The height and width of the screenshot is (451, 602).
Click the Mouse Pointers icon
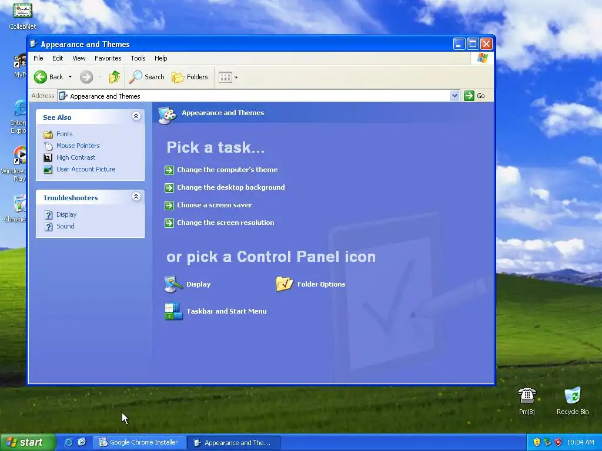point(48,146)
